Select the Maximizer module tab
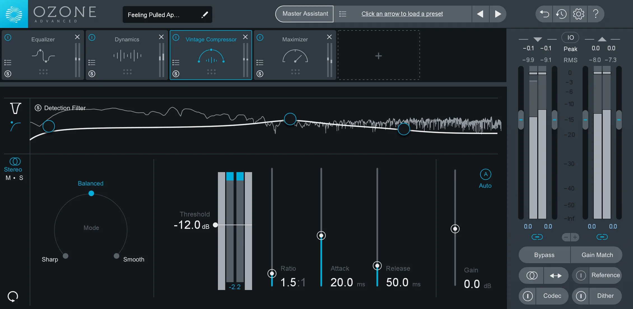Screen dimensions: 633x309 click(x=295, y=55)
